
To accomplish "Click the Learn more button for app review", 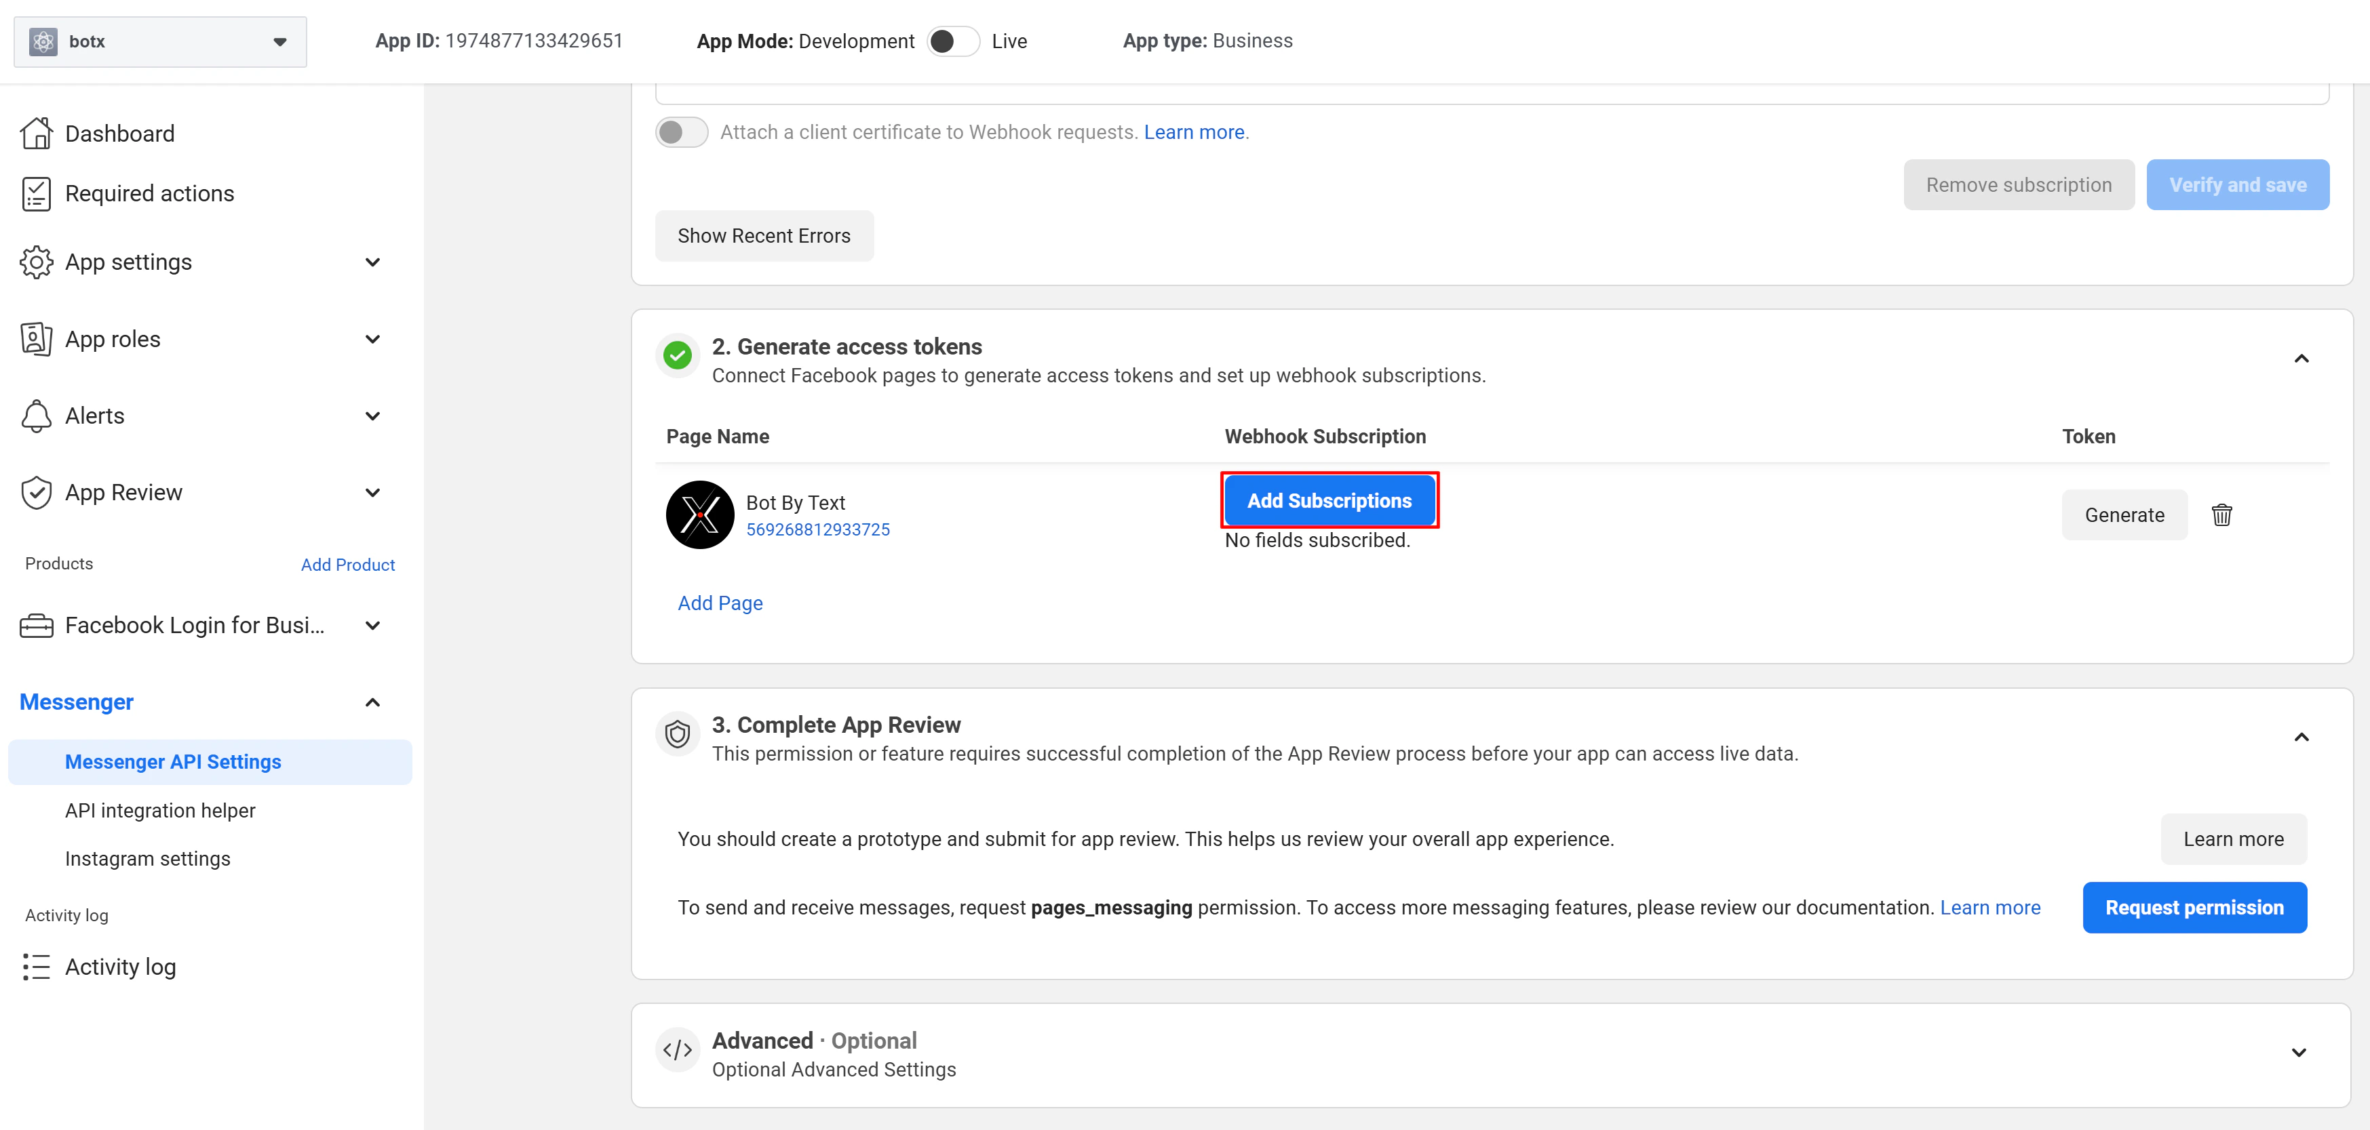I will 2233,839.
